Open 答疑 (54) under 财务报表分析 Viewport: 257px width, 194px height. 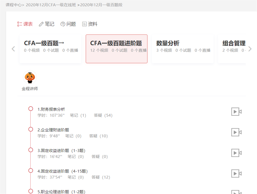click(x=103, y=115)
